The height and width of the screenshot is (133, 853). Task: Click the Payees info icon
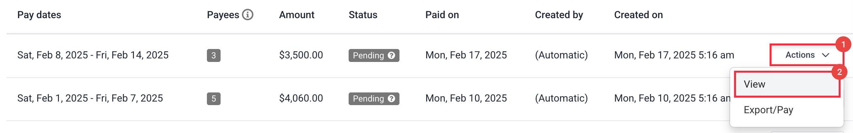click(247, 15)
